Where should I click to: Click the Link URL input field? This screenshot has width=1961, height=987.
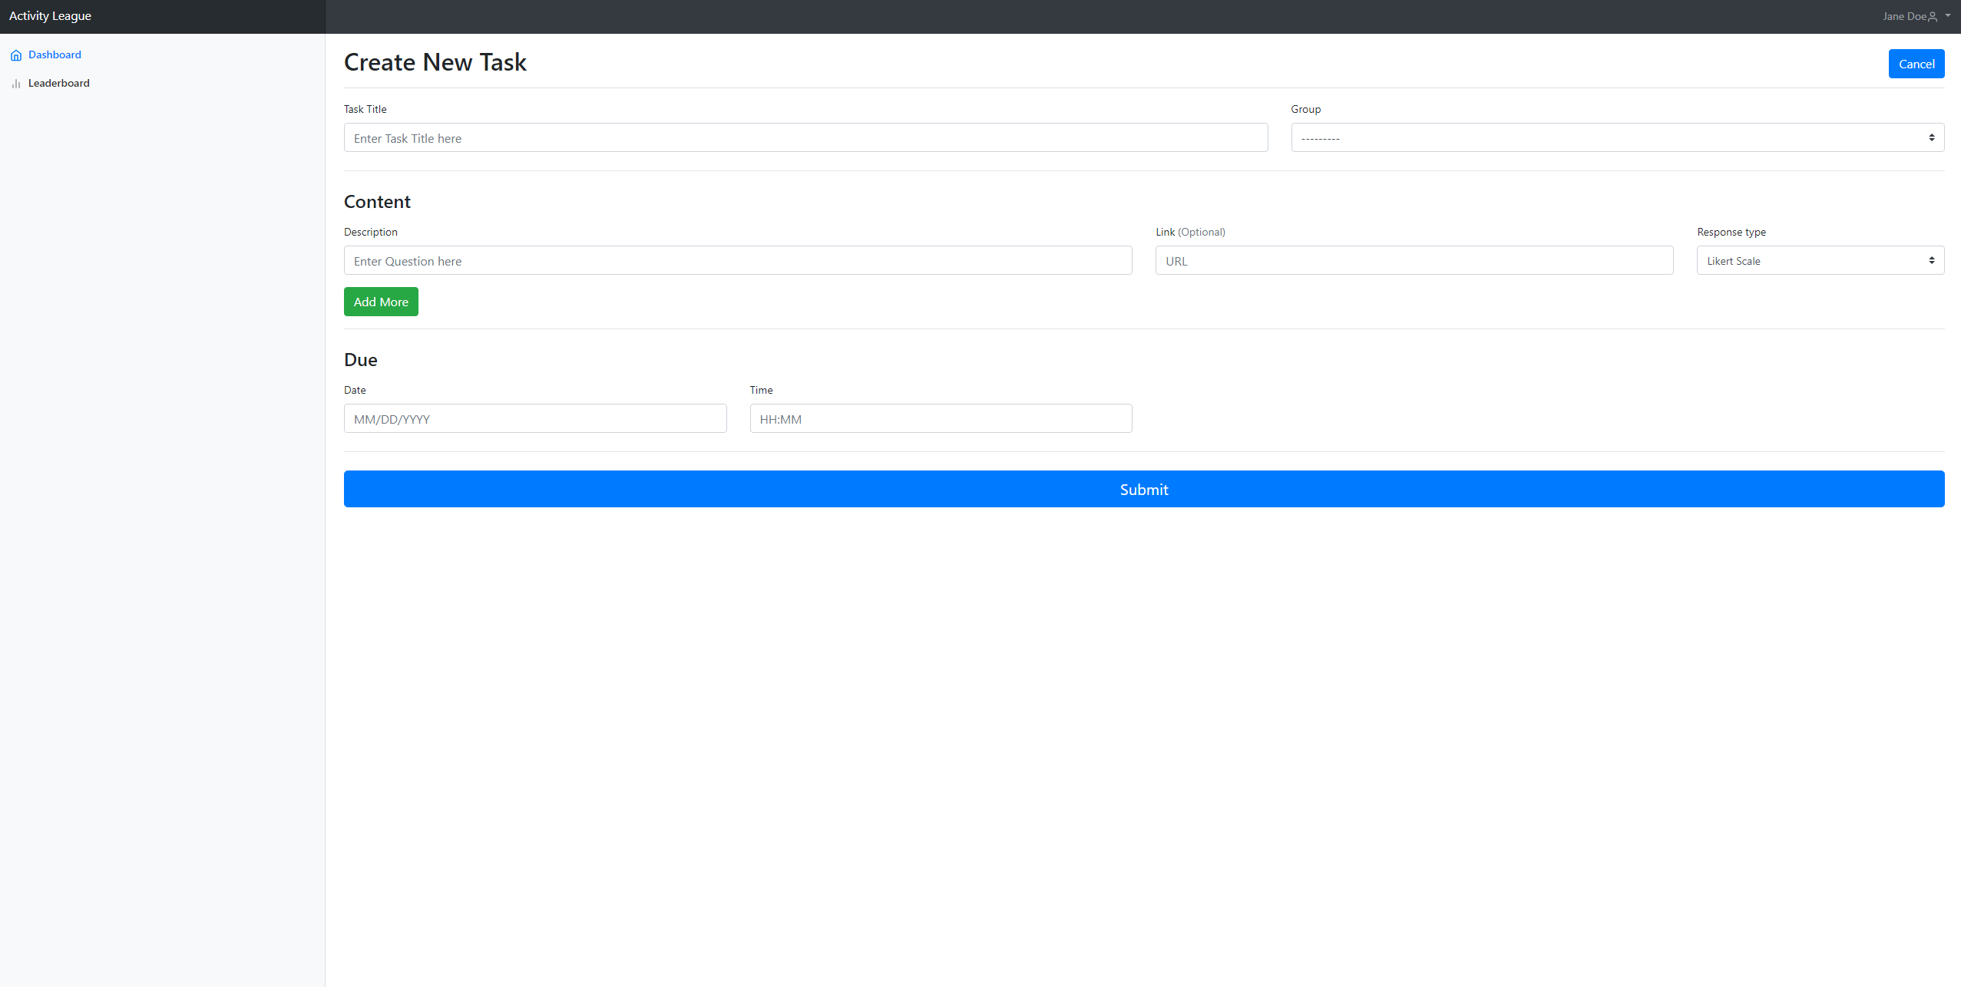tap(1414, 260)
